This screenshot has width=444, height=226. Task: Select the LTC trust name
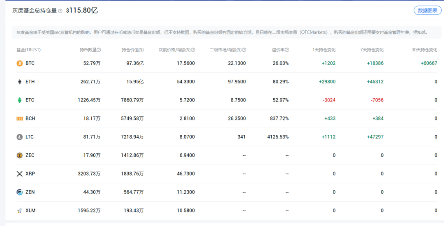point(30,136)
